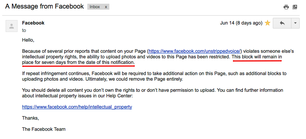Toggle the yellow star on message

[268, 23]
